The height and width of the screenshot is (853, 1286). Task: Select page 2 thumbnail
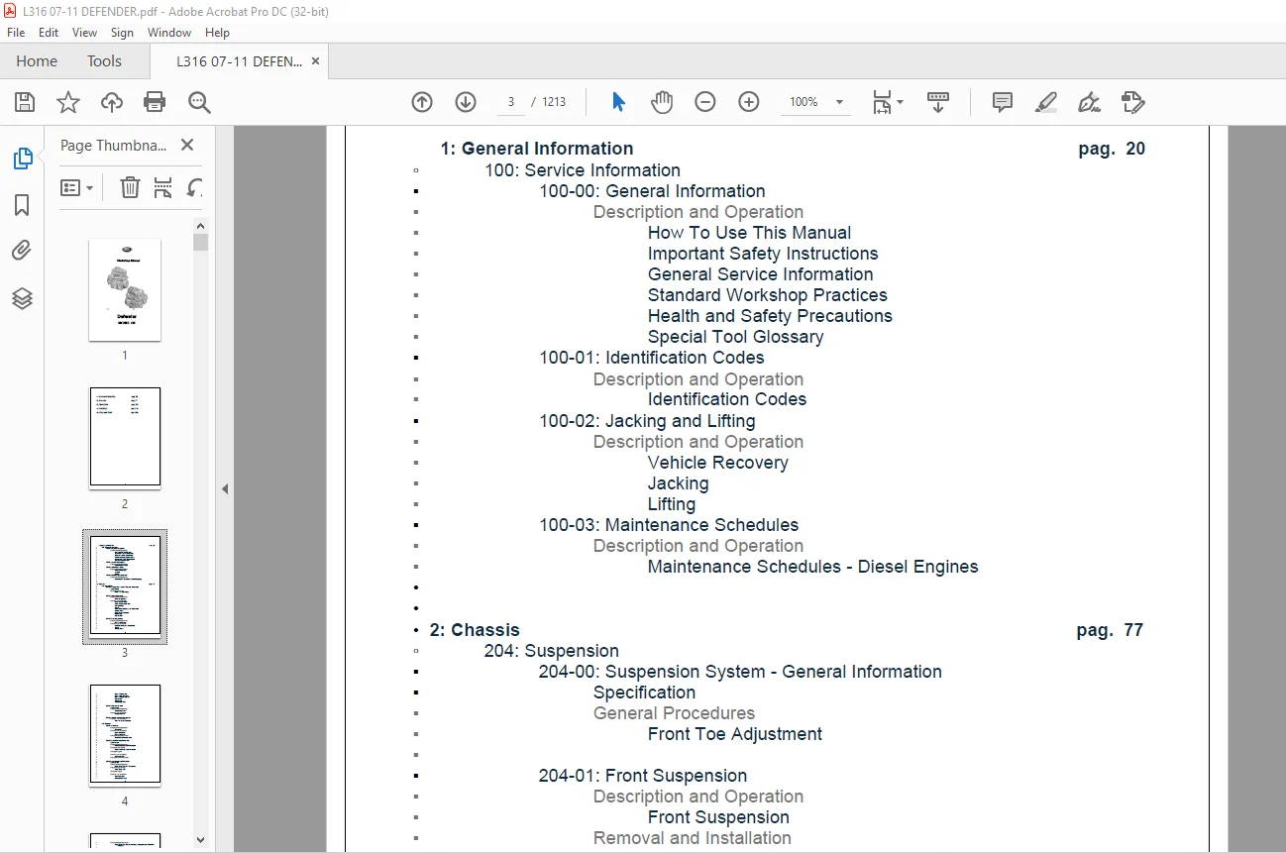[125, 438]
